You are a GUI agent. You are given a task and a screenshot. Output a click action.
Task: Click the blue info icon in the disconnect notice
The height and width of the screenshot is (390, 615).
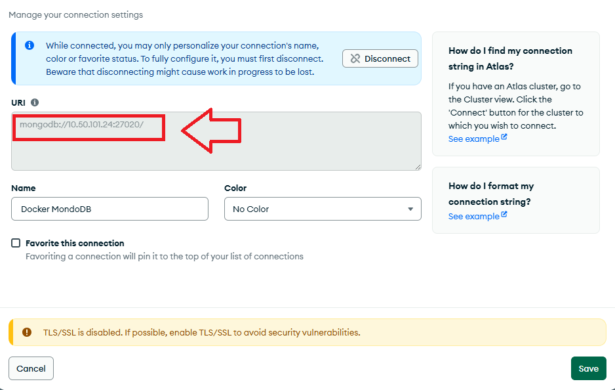click(x=30, y=45)
